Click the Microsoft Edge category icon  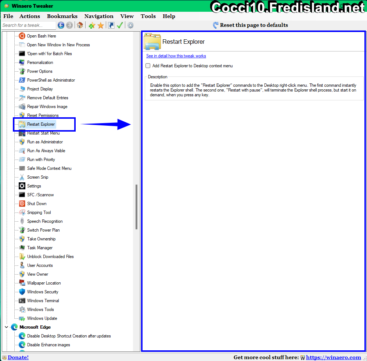pos(14,327)
